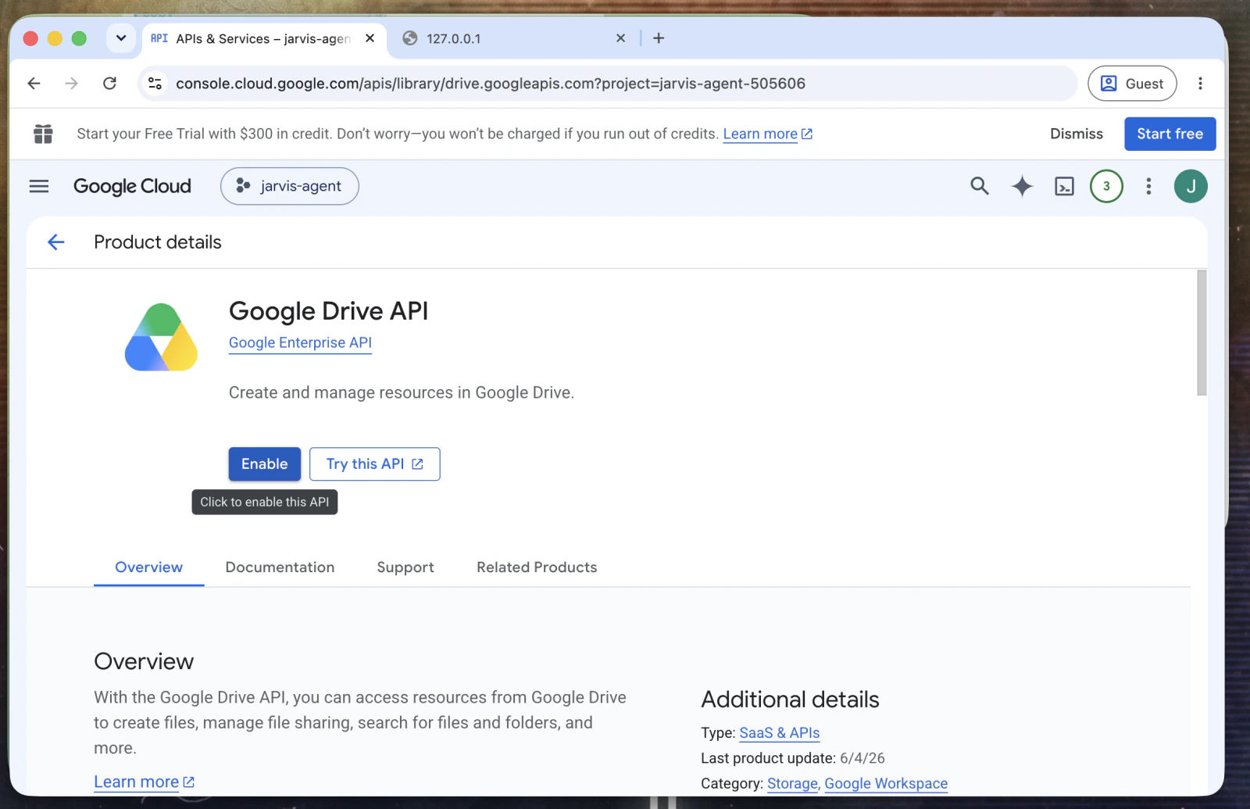Select the Overview tab

click(148, 567)
